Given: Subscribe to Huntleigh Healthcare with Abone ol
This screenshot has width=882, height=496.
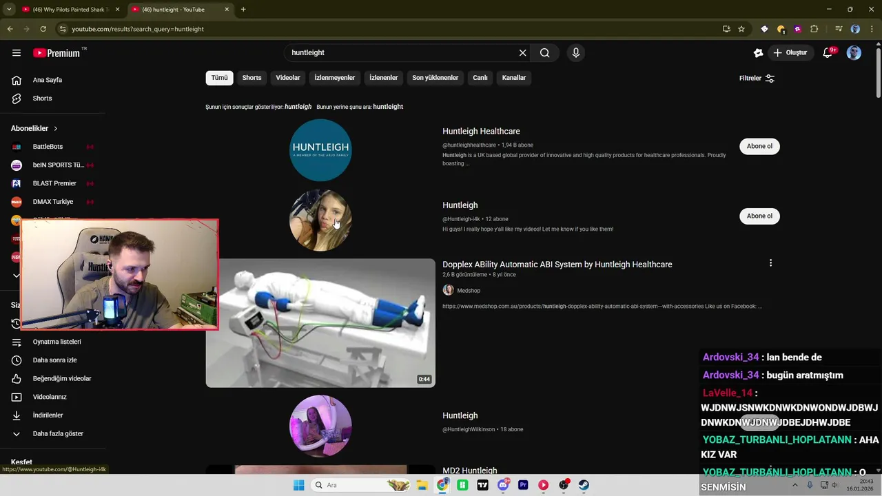Looking at the screenshot, I should 759,146.
